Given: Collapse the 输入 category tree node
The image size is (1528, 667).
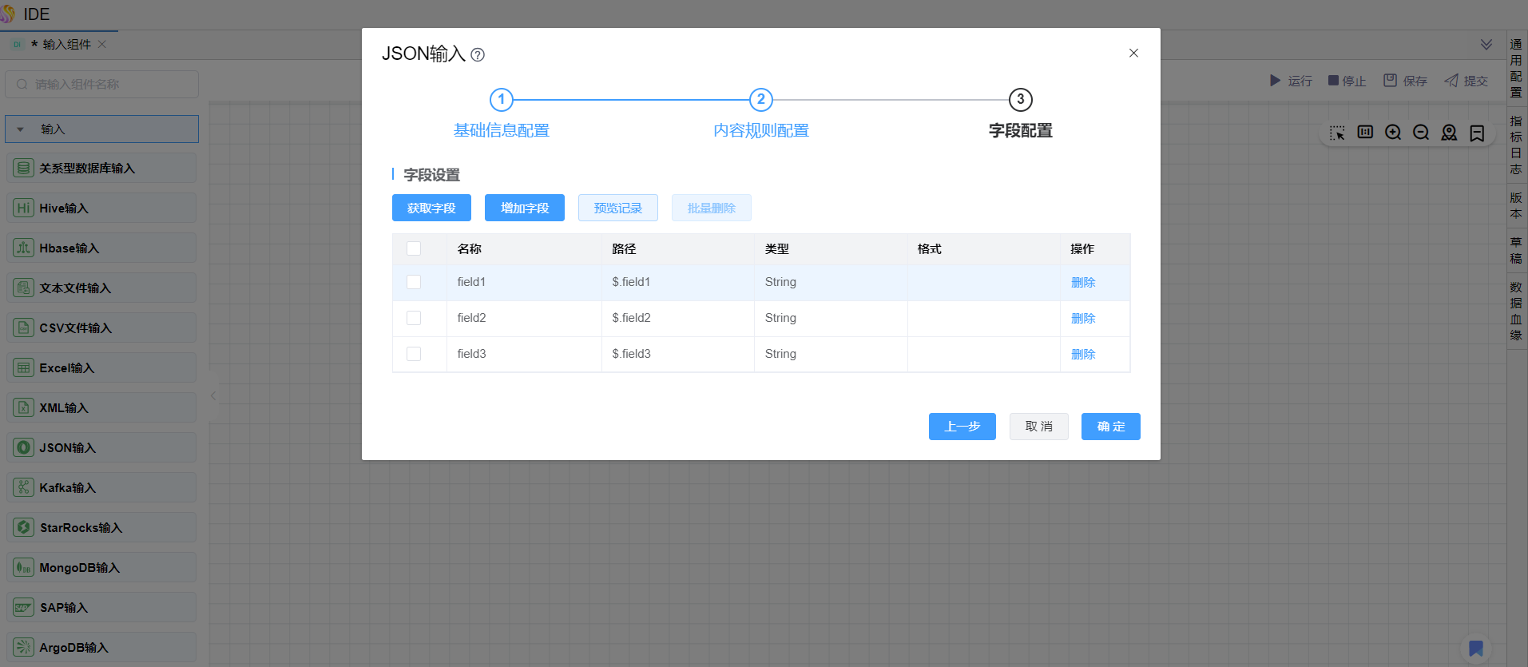Looking at the screenshot, I should (21, 129).
